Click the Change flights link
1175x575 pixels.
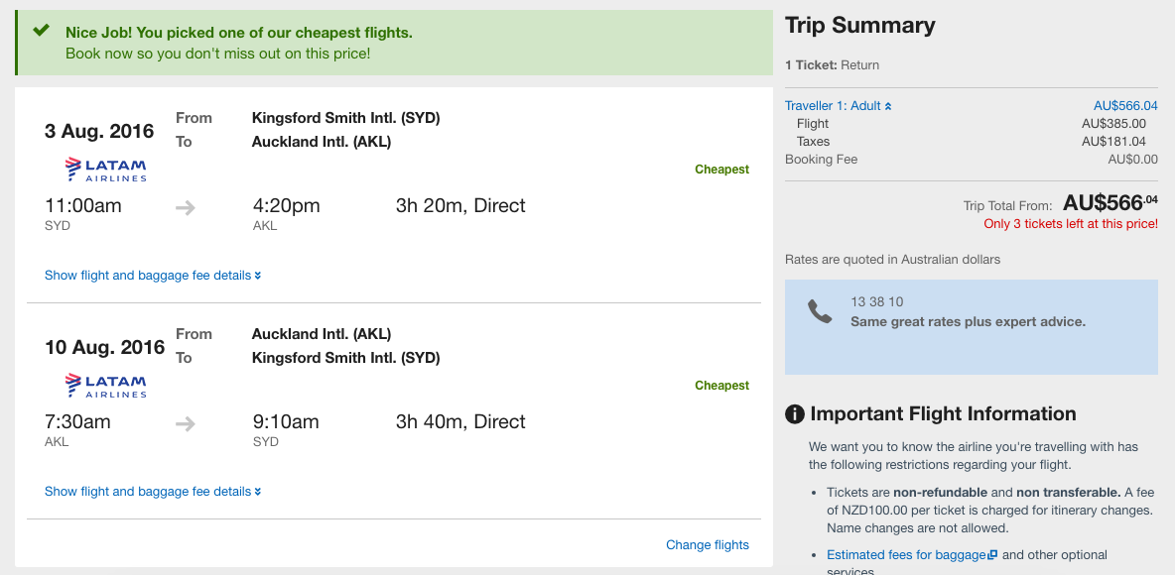(x=708, y=545)
